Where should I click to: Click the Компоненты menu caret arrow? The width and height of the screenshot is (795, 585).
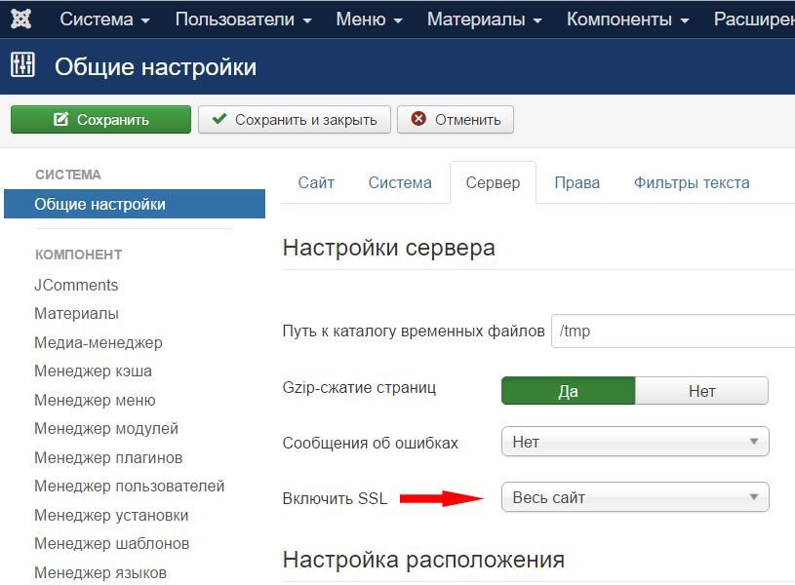coord(685,21)
